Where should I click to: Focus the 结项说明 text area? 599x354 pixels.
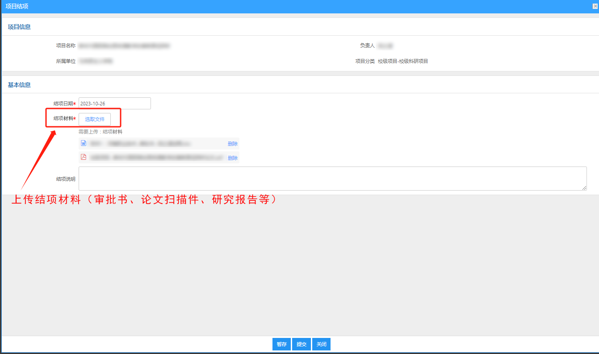tap(332, 179)
